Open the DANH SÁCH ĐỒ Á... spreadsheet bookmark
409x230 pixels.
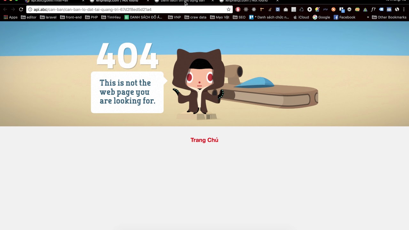click(x=143, y=17)
